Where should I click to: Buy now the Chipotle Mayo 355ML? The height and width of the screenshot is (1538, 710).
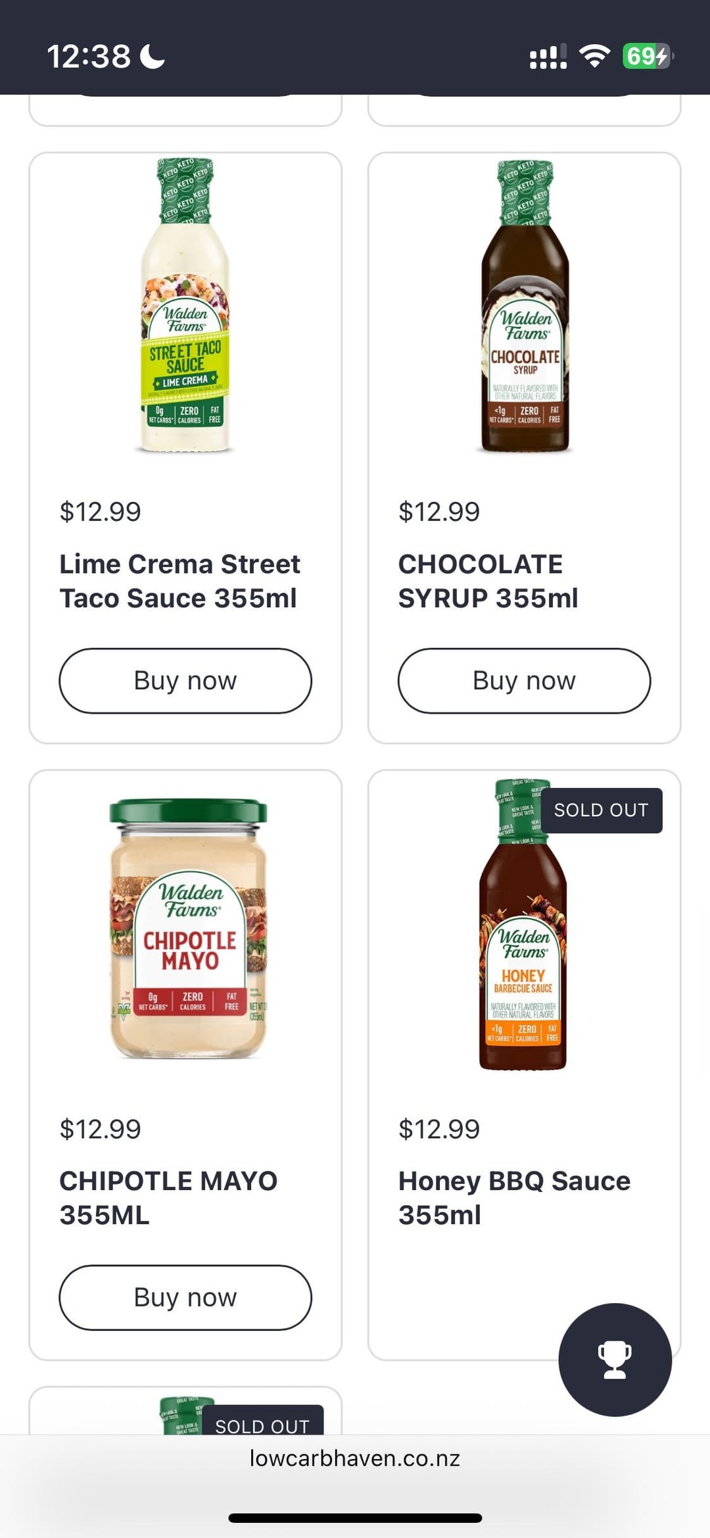[185, 1297]
